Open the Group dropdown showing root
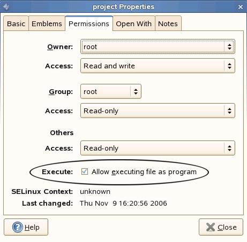Viewport: 247px width, 242px height. (111, 91)
